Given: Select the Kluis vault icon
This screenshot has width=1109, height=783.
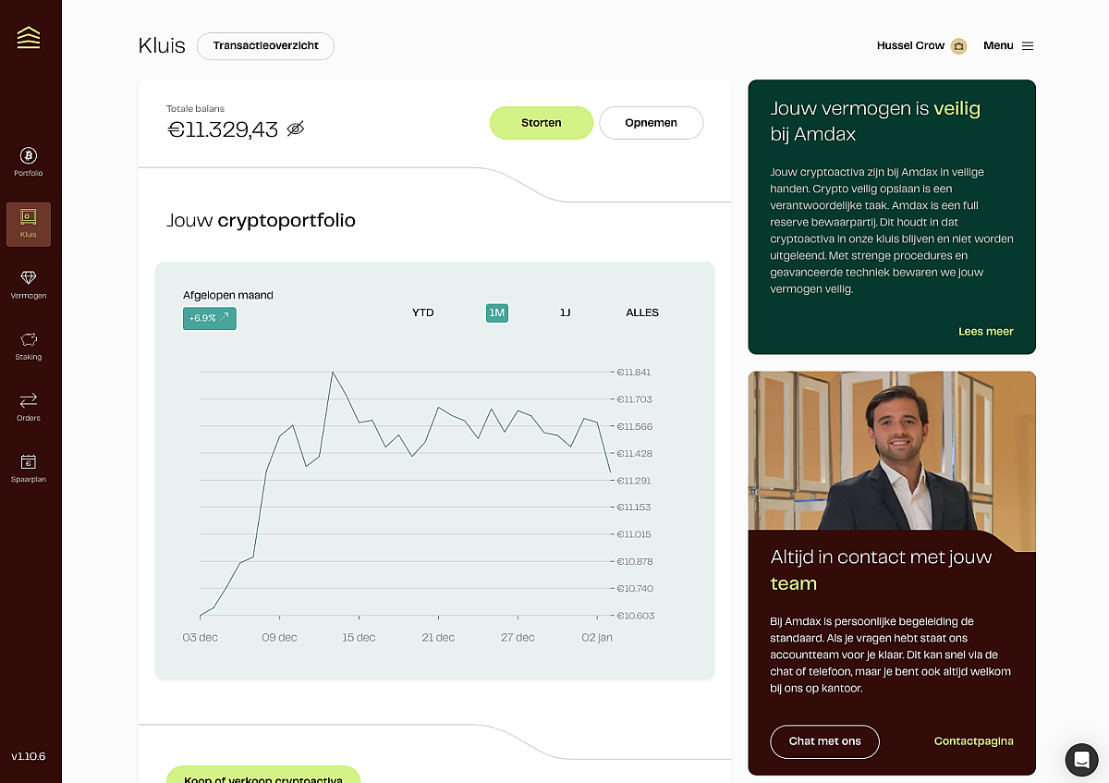Looking at the screenshot, I should (x=29, y=216).
